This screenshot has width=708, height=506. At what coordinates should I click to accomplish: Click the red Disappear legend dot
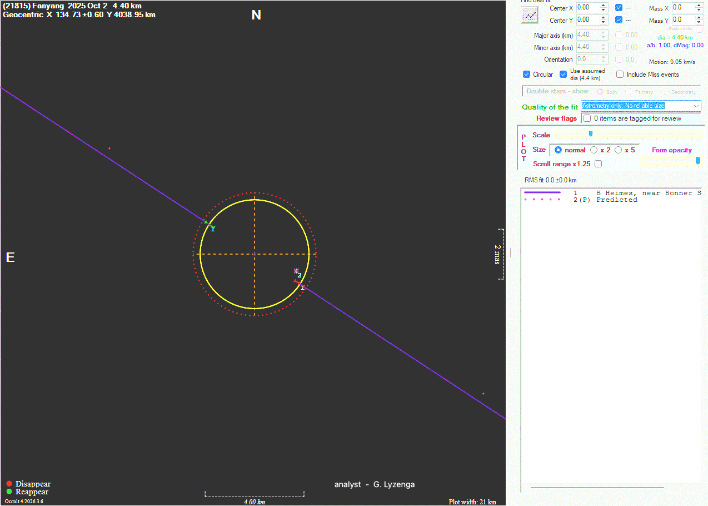coord(9,484)
